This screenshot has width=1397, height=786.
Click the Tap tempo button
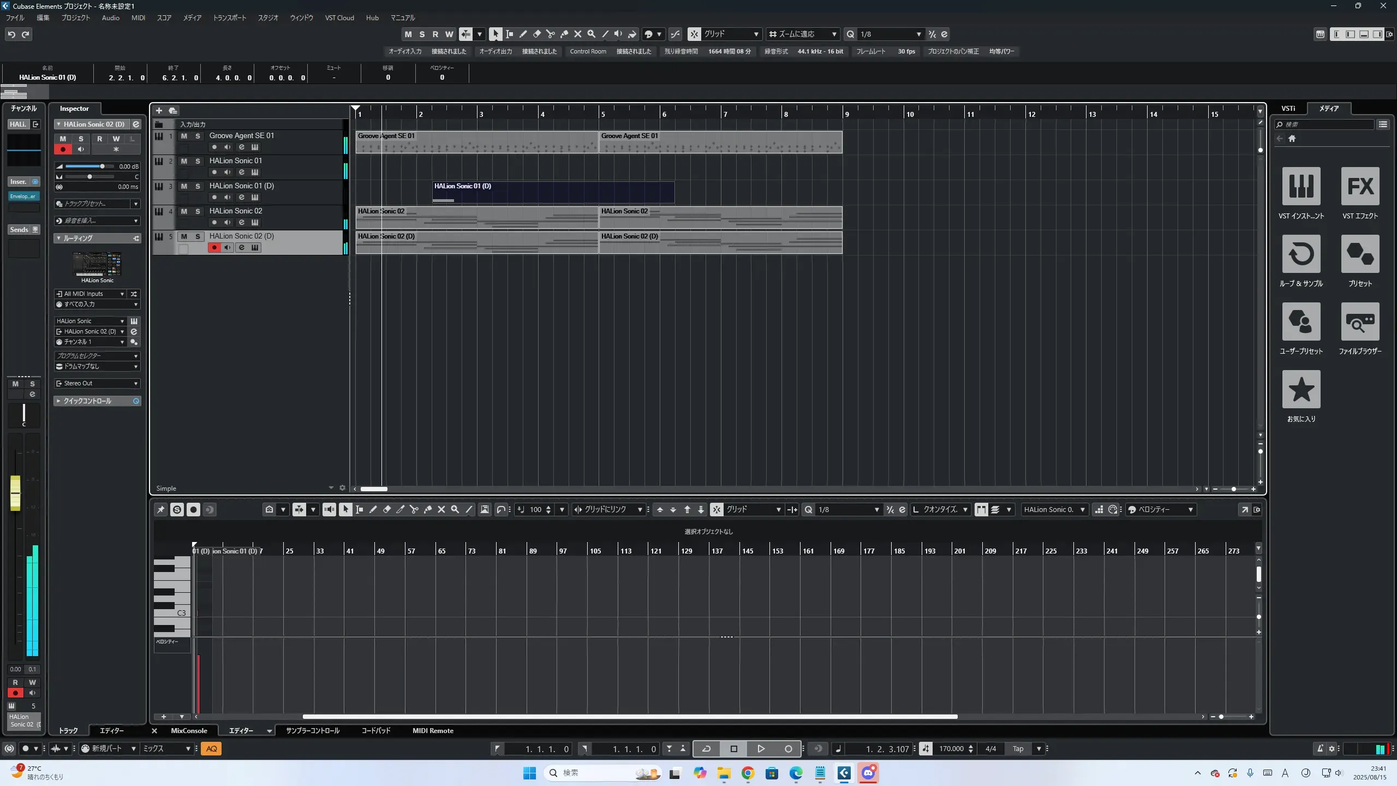coord(1018,749)
